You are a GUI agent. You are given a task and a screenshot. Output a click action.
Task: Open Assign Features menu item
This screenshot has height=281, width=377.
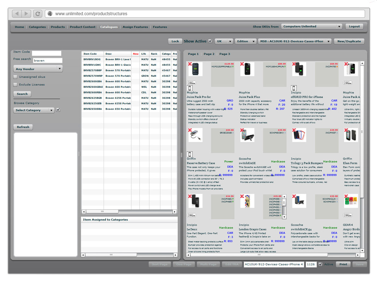pyautogui.click(x=135, y=27)
